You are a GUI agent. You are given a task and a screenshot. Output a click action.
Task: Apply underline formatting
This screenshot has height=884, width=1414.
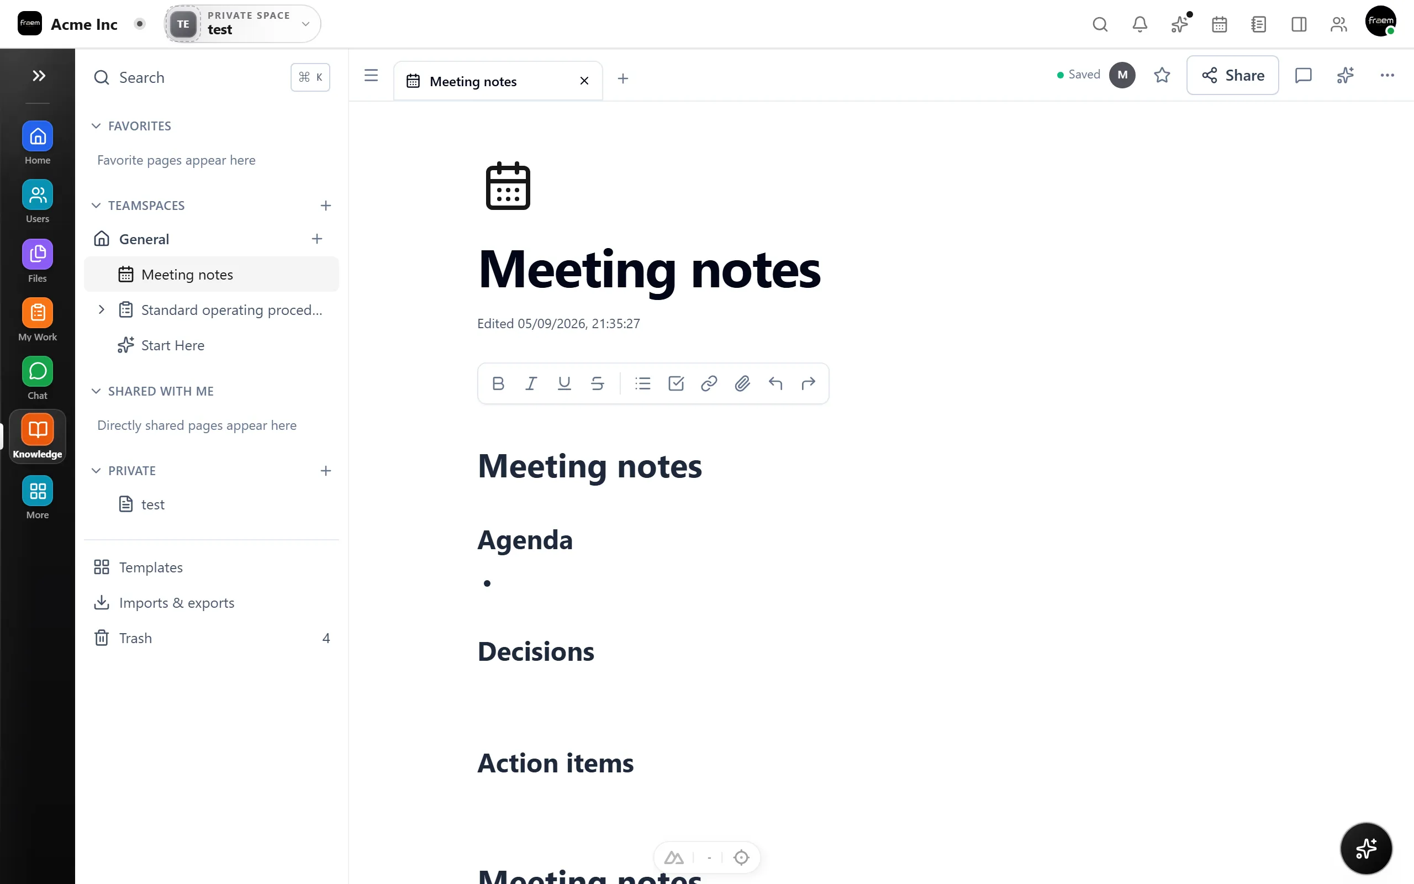pos(564,383)
